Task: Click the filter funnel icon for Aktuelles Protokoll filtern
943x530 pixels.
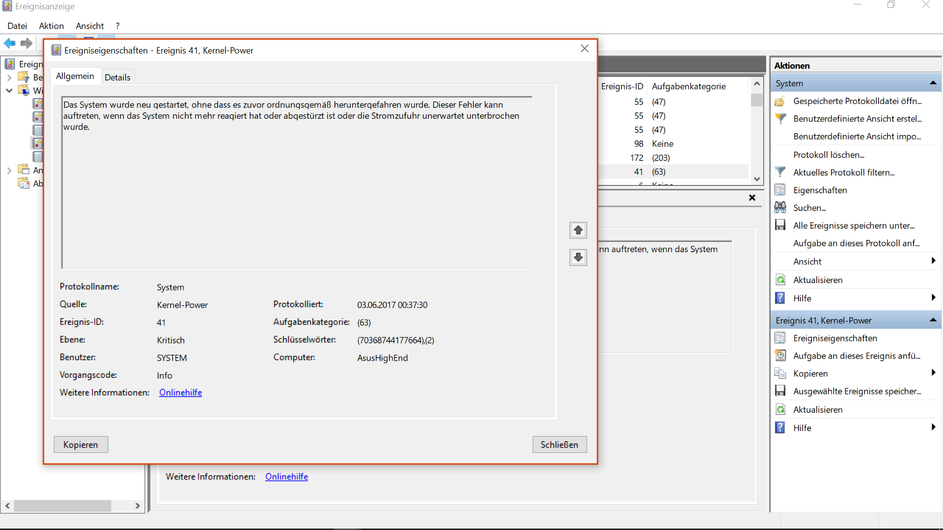Action: tap(780, 172)
